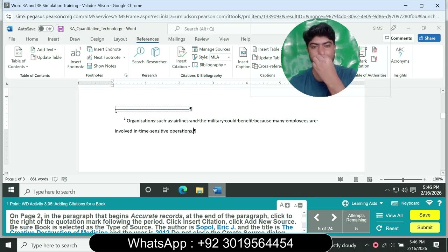Click the 861 words count
Viewport: 448px width, 252px height.
point(39,179)
